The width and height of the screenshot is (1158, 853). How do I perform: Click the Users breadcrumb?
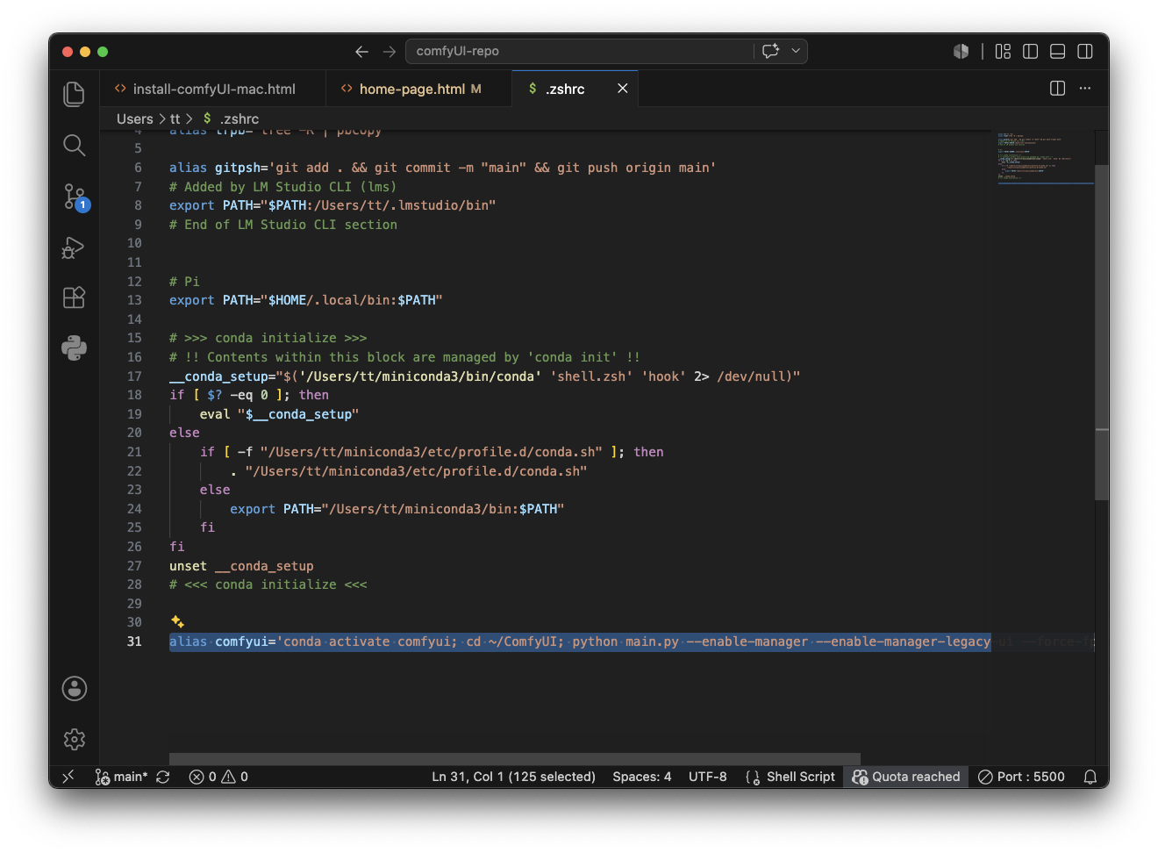135,118
